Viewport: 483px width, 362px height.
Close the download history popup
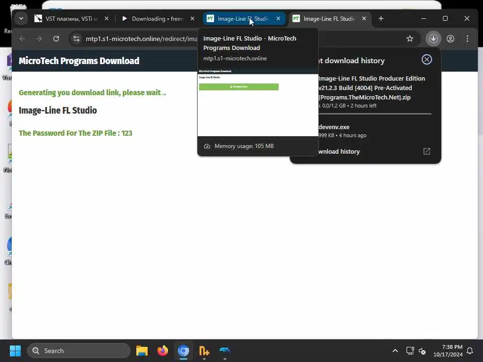[426, 59]
